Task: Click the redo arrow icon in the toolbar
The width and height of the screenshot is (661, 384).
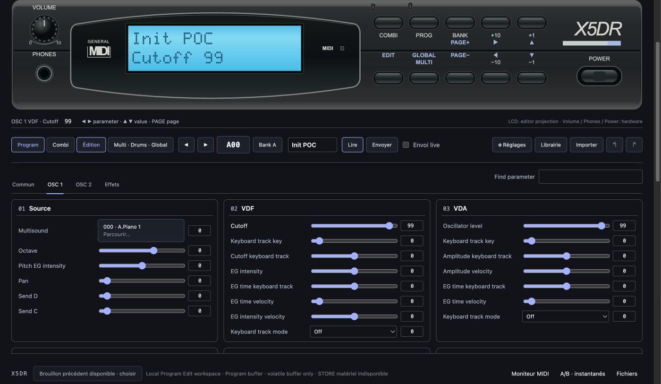Action: (634, 145)
